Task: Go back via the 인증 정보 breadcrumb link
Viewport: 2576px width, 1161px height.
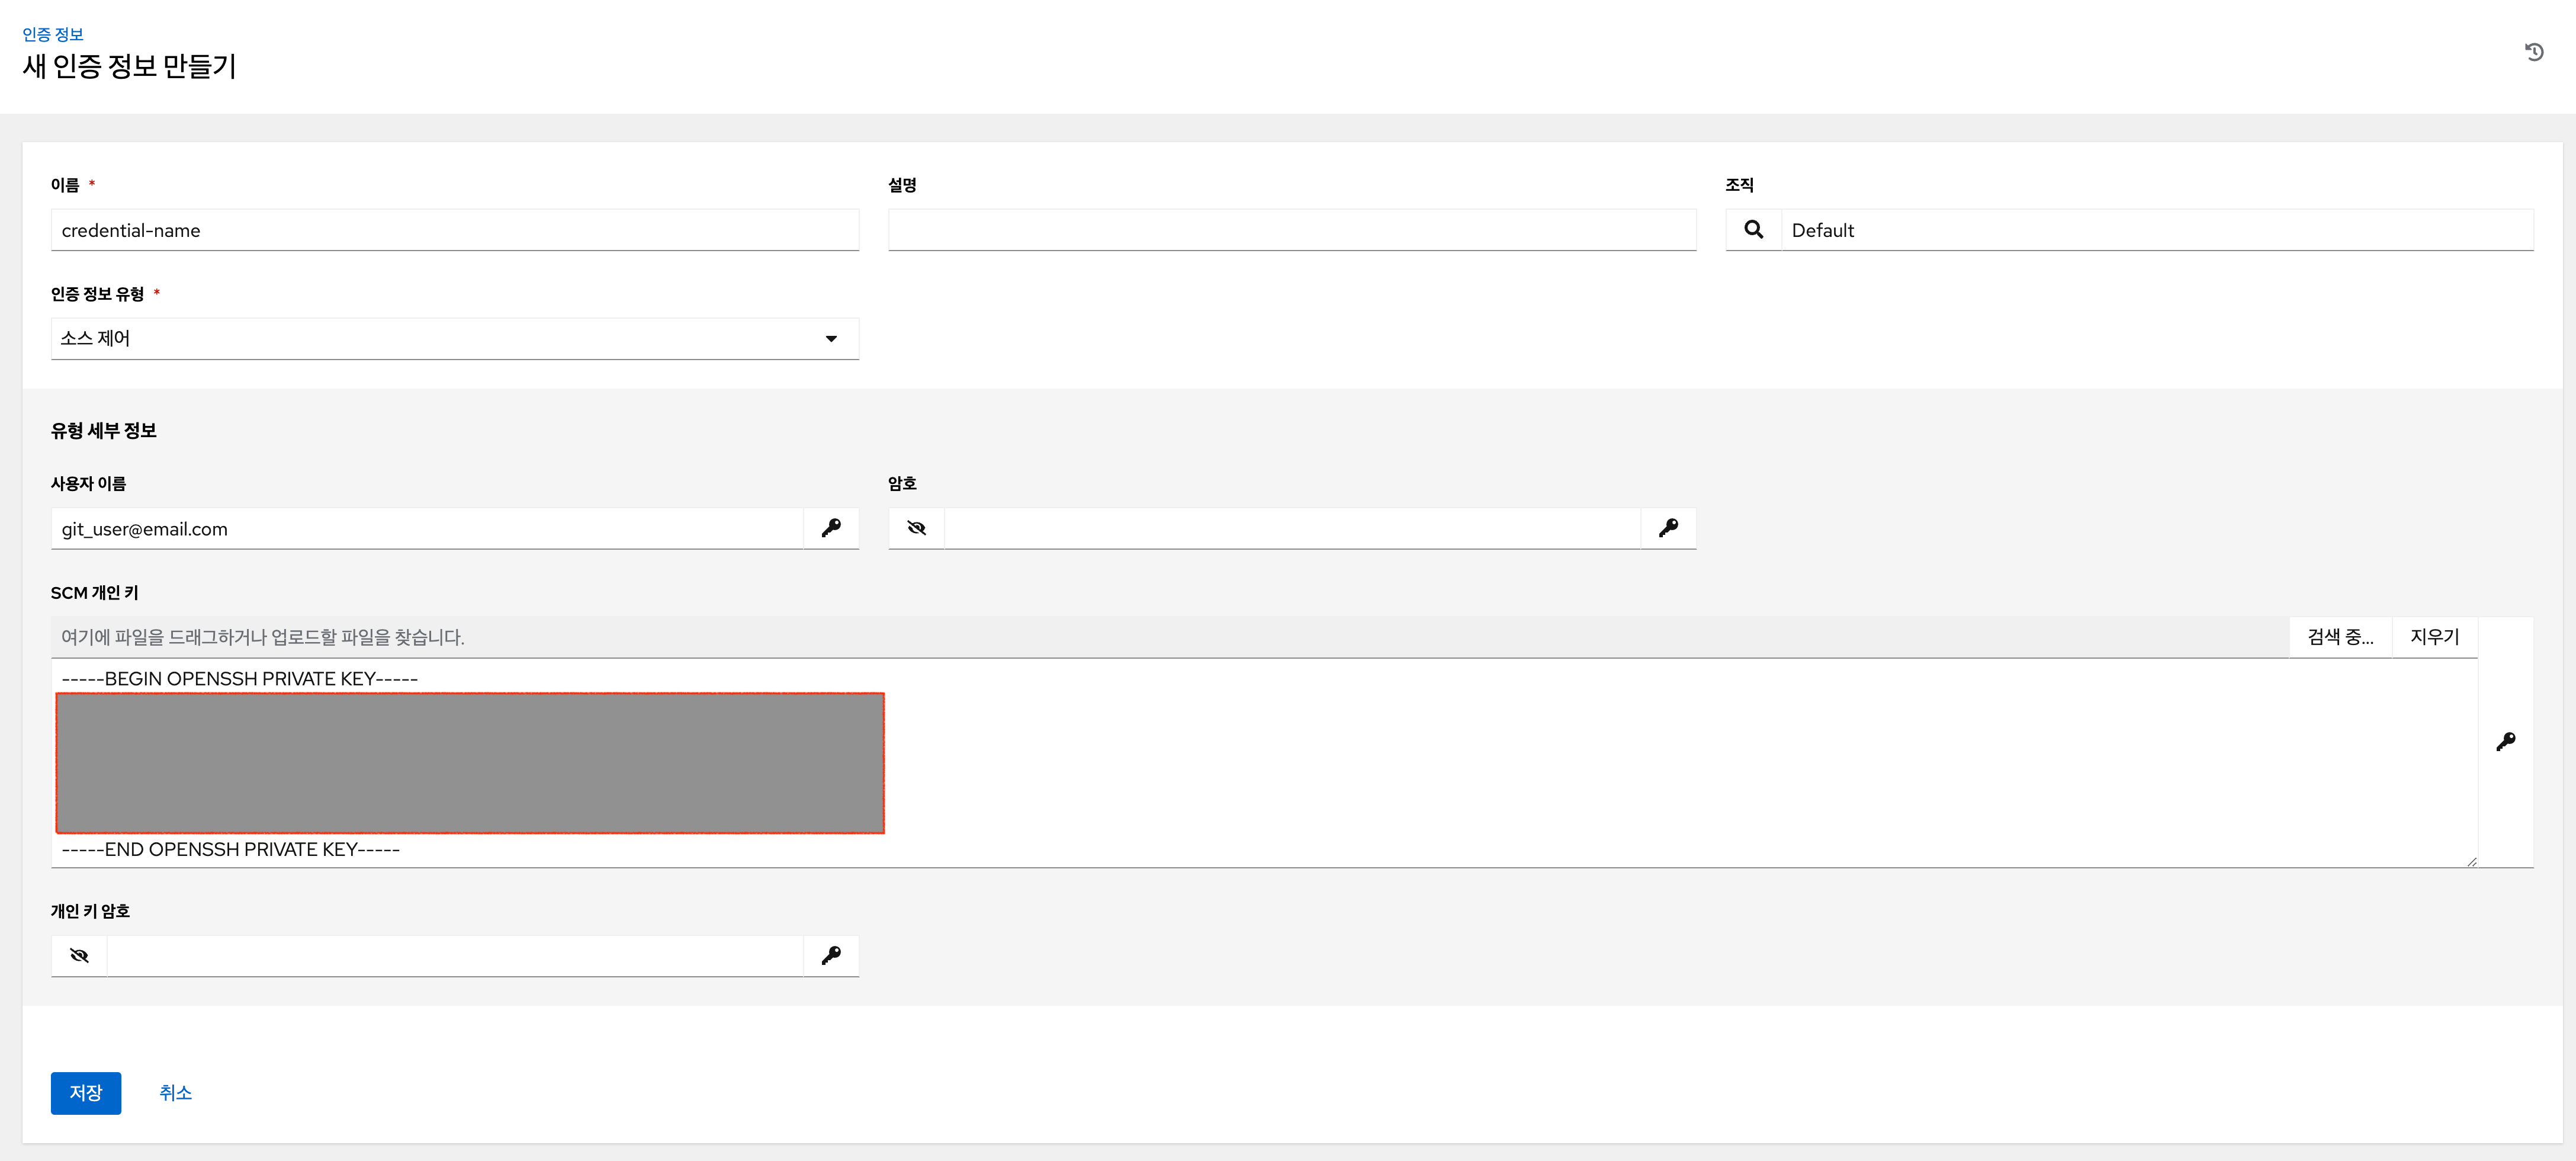Action: click(x=53, y=34)
